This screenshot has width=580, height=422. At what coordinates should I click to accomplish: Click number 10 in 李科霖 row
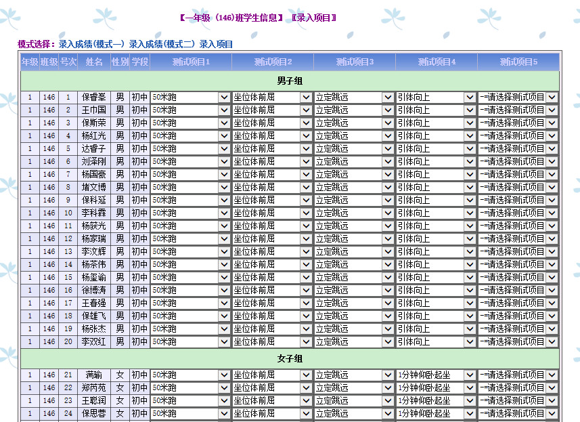point(68,213)
